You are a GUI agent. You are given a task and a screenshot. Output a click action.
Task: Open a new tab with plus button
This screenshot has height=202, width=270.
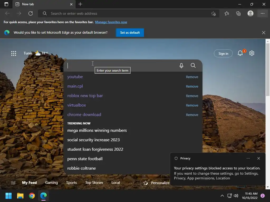[x=80, y=4]
